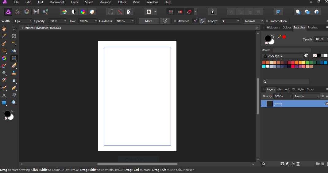Select the Pixel tool grid icon
328x173 pixels.
[x=14, y=58]
